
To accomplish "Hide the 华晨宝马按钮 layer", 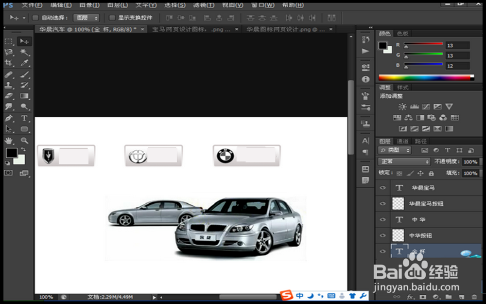I will click(383, 203).
